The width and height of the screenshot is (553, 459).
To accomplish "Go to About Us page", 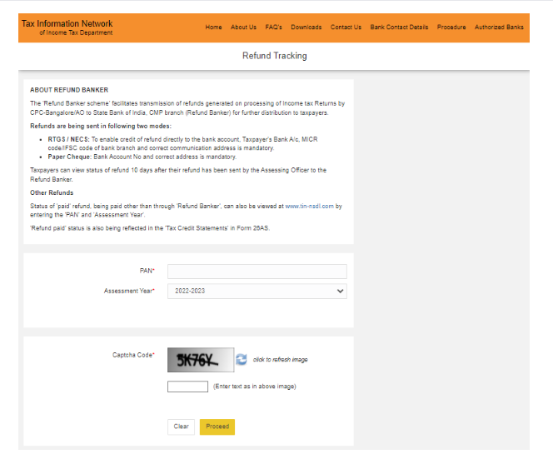I will [x=243, y=27].
